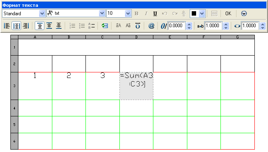The width and height of the screenshot is (268, 152).
Task: Click OK to close text editor
Action: pos(228,14)
